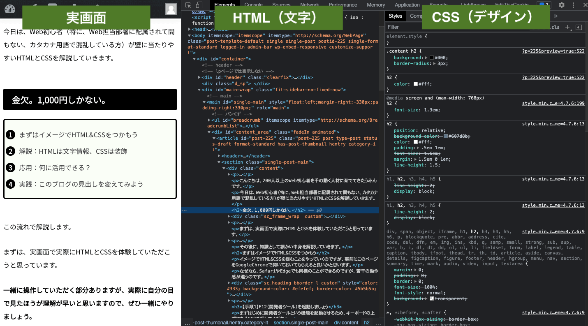Open DevTools settings gear
This screenshot has width=588, height=326.
[561, 5]
